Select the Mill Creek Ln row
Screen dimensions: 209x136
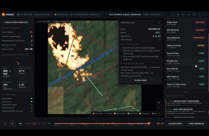[x=186, y=78]
